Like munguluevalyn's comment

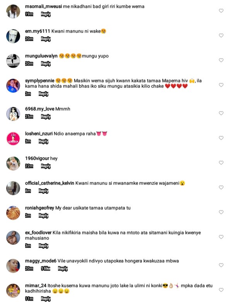pyautogui.click(x=221, y=60)
